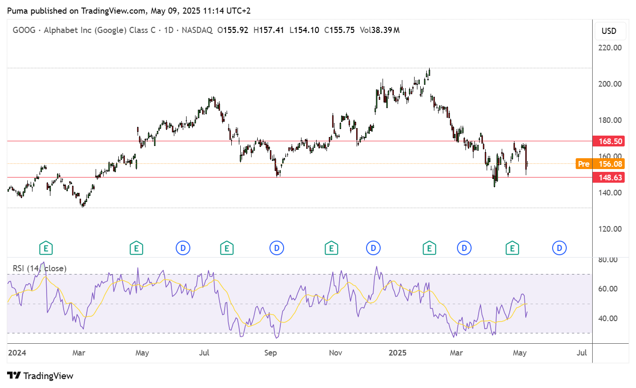Image resolution: width=636 pixels, height=388 pixels.
Task: Click the USD currency button
Action: tap(609, 31)
